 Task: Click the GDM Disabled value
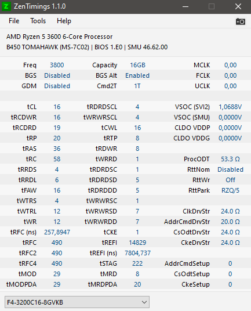point(57,86)
